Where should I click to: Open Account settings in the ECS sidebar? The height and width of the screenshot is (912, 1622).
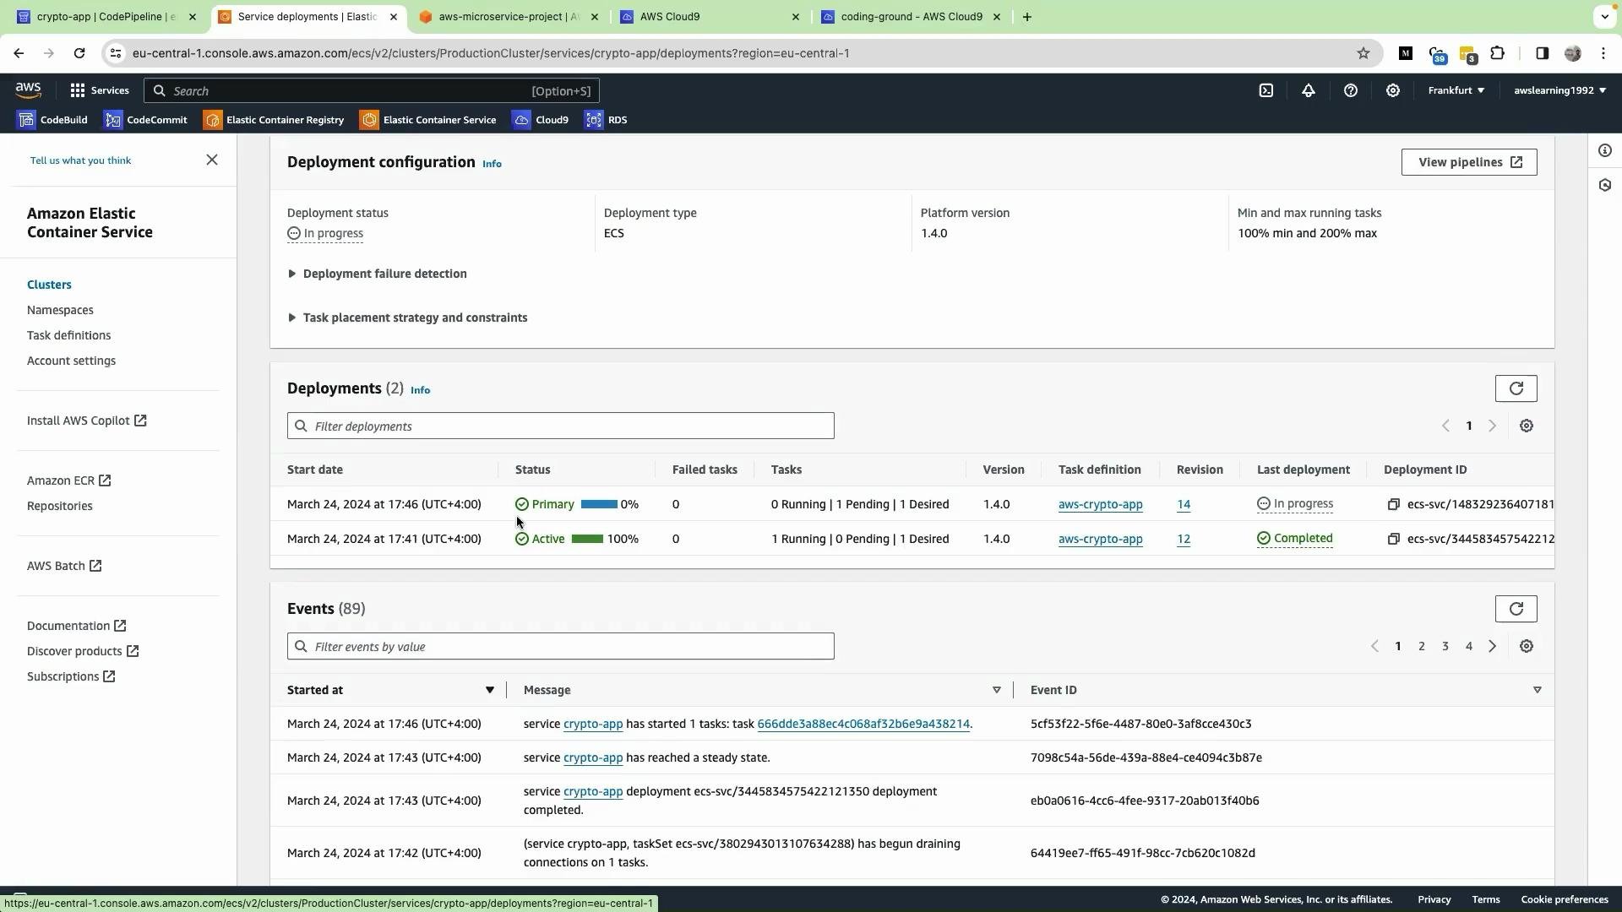[71, 361]
